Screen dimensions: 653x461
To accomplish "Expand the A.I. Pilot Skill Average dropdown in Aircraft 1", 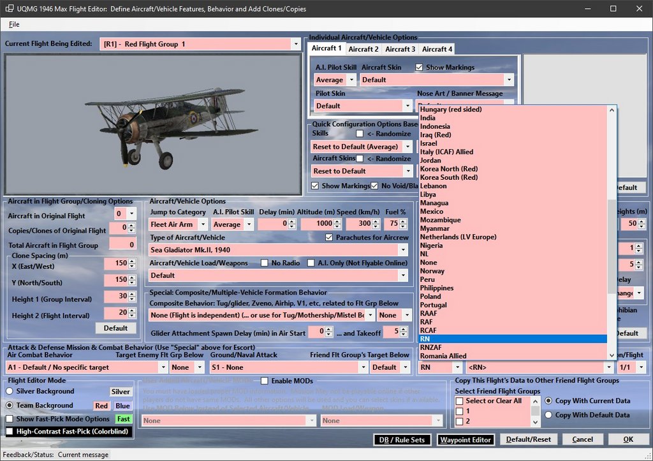I will click(x=351, y=80).
